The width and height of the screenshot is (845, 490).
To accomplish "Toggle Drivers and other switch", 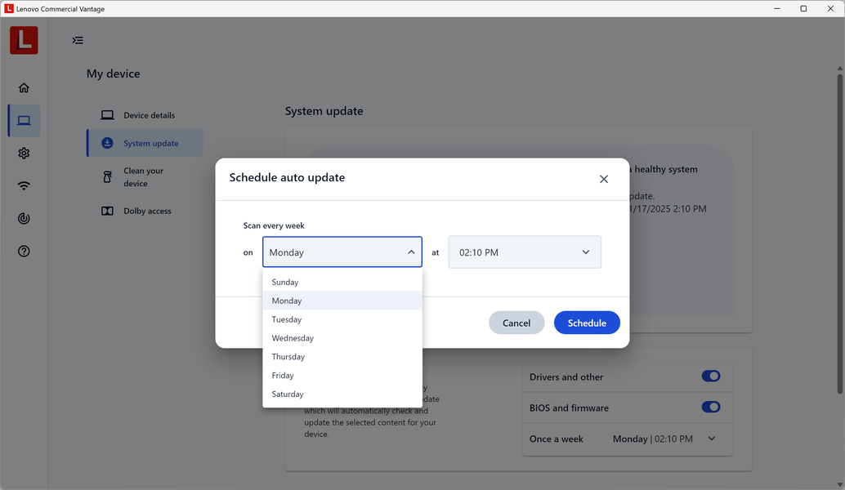I will [x=711, y=376].
